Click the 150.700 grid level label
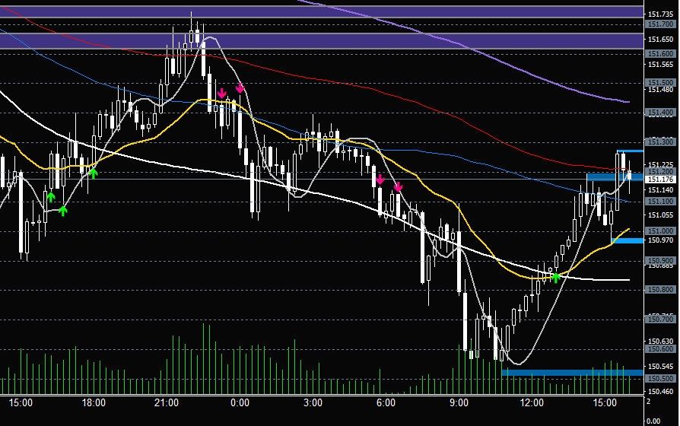 [x=660, y=319]
